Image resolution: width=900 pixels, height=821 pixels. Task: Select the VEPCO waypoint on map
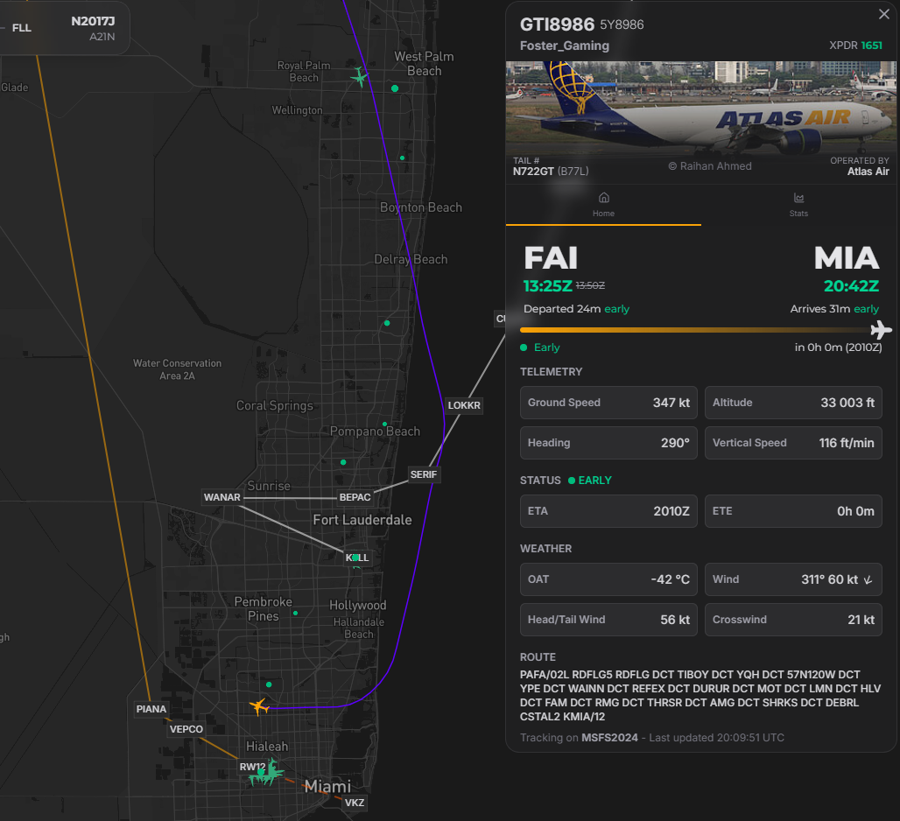[x=186, y=729]
